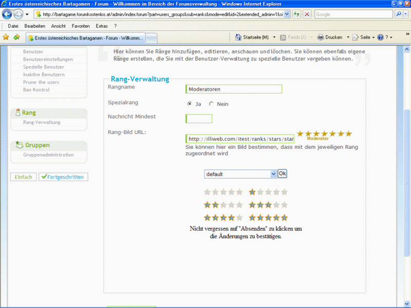This screenshot has width=411, height=308.
Task: Click the vertical scrollbar down arrow
Action: [x=406, y=303]
